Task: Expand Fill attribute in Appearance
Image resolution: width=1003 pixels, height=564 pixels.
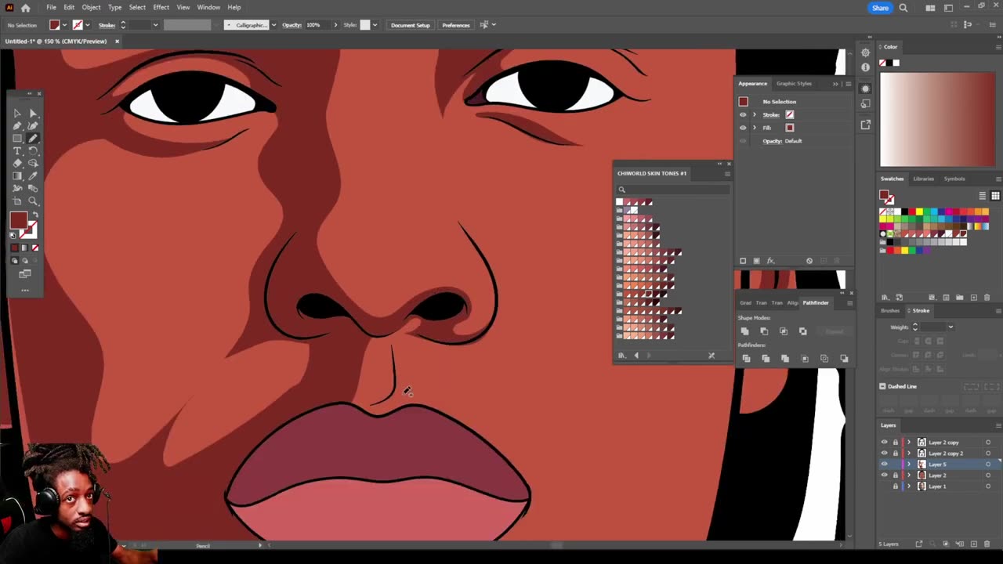Action: (x=755, y=128)
